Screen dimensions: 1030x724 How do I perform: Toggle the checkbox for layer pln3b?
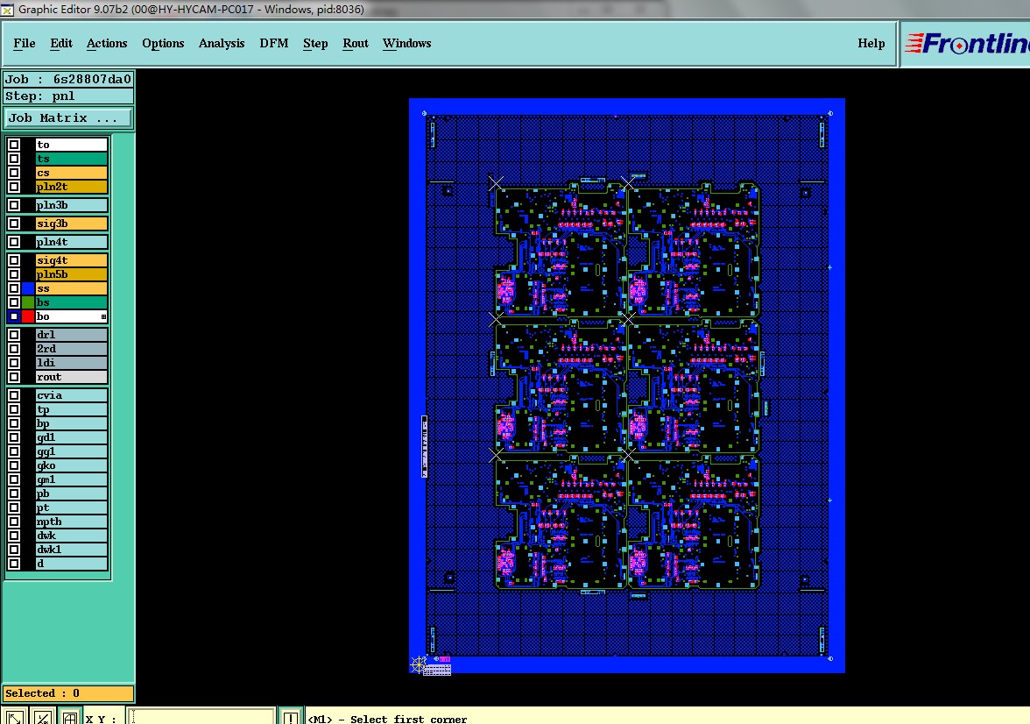[x=14, y=205]
